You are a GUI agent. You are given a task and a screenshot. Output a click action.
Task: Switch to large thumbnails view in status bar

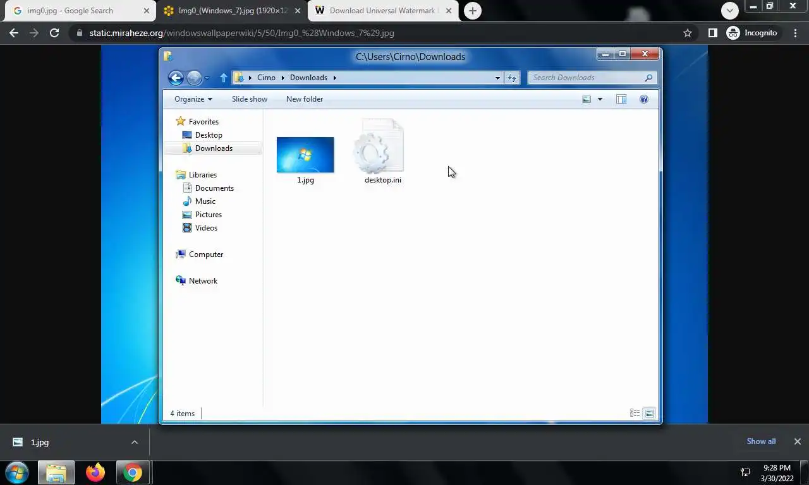[x=649, y=413]
